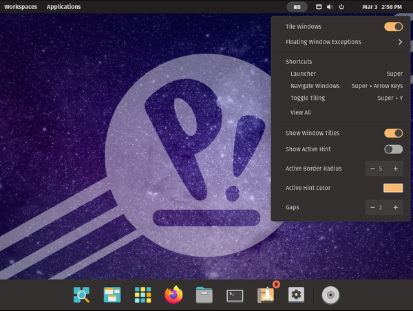Screen dimensions: 413x311
Task: Open the Pop Shell tiling indicator icon
Action: tap(297, 7)
